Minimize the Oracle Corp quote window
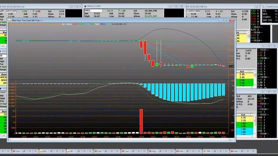This screenshot has width=278, height=156. click(x=171, y=6)
